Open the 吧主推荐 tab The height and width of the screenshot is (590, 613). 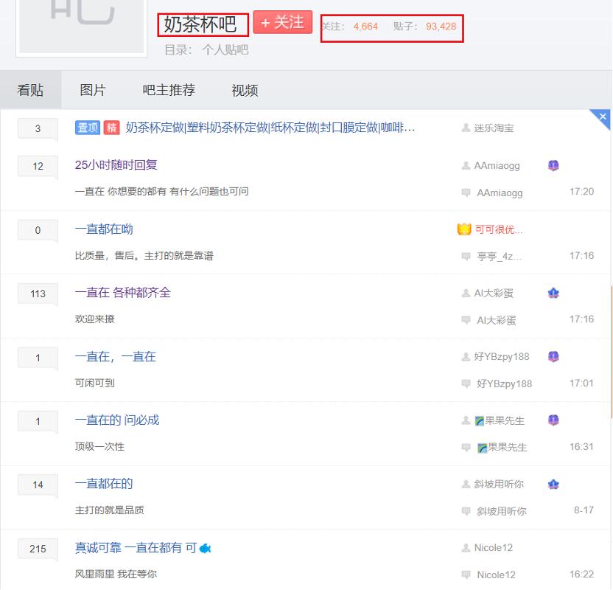[x=169, y=90]
